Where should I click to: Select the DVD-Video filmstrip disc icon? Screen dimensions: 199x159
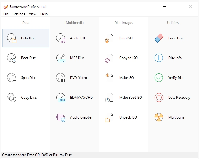point(61,78)
